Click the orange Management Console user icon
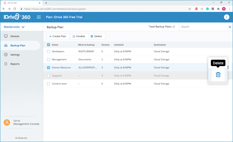 click(x=7, y=123)
